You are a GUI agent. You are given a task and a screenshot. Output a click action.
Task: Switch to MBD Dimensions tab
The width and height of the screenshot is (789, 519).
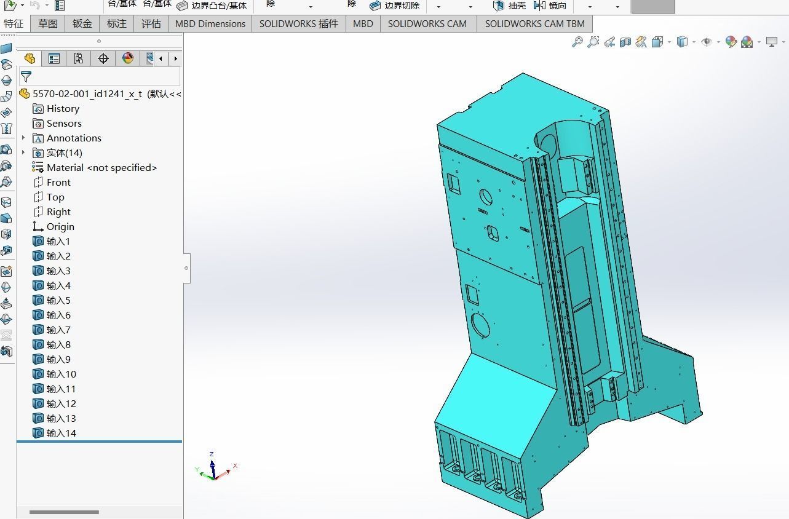tap(210, 23)
